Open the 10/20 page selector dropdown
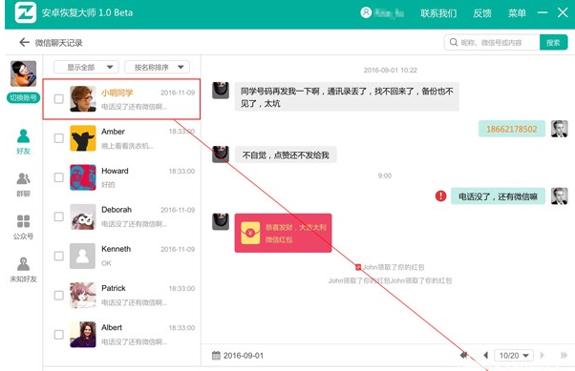This screenshot has width=575, height=371. 514,355
